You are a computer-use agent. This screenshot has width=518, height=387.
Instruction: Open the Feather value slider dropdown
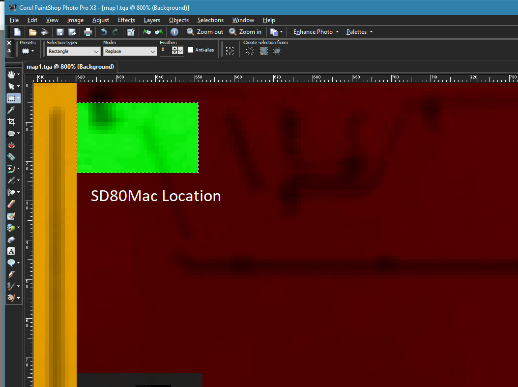[x=180, y=51]
